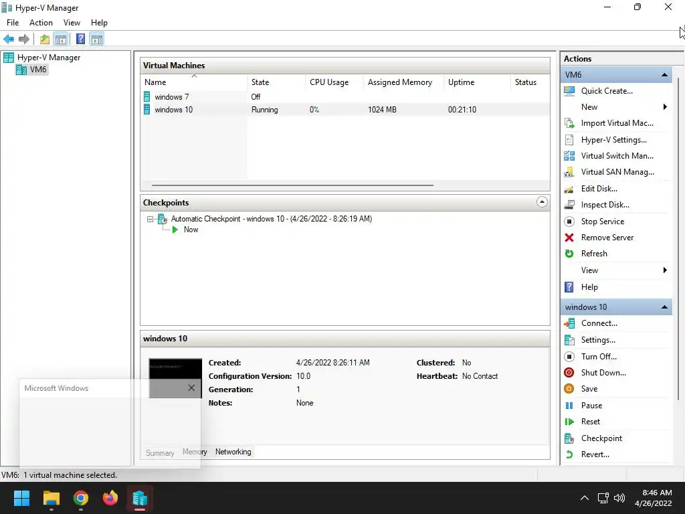Click the orange Save icon
The image size is (685, 514).
569,389
